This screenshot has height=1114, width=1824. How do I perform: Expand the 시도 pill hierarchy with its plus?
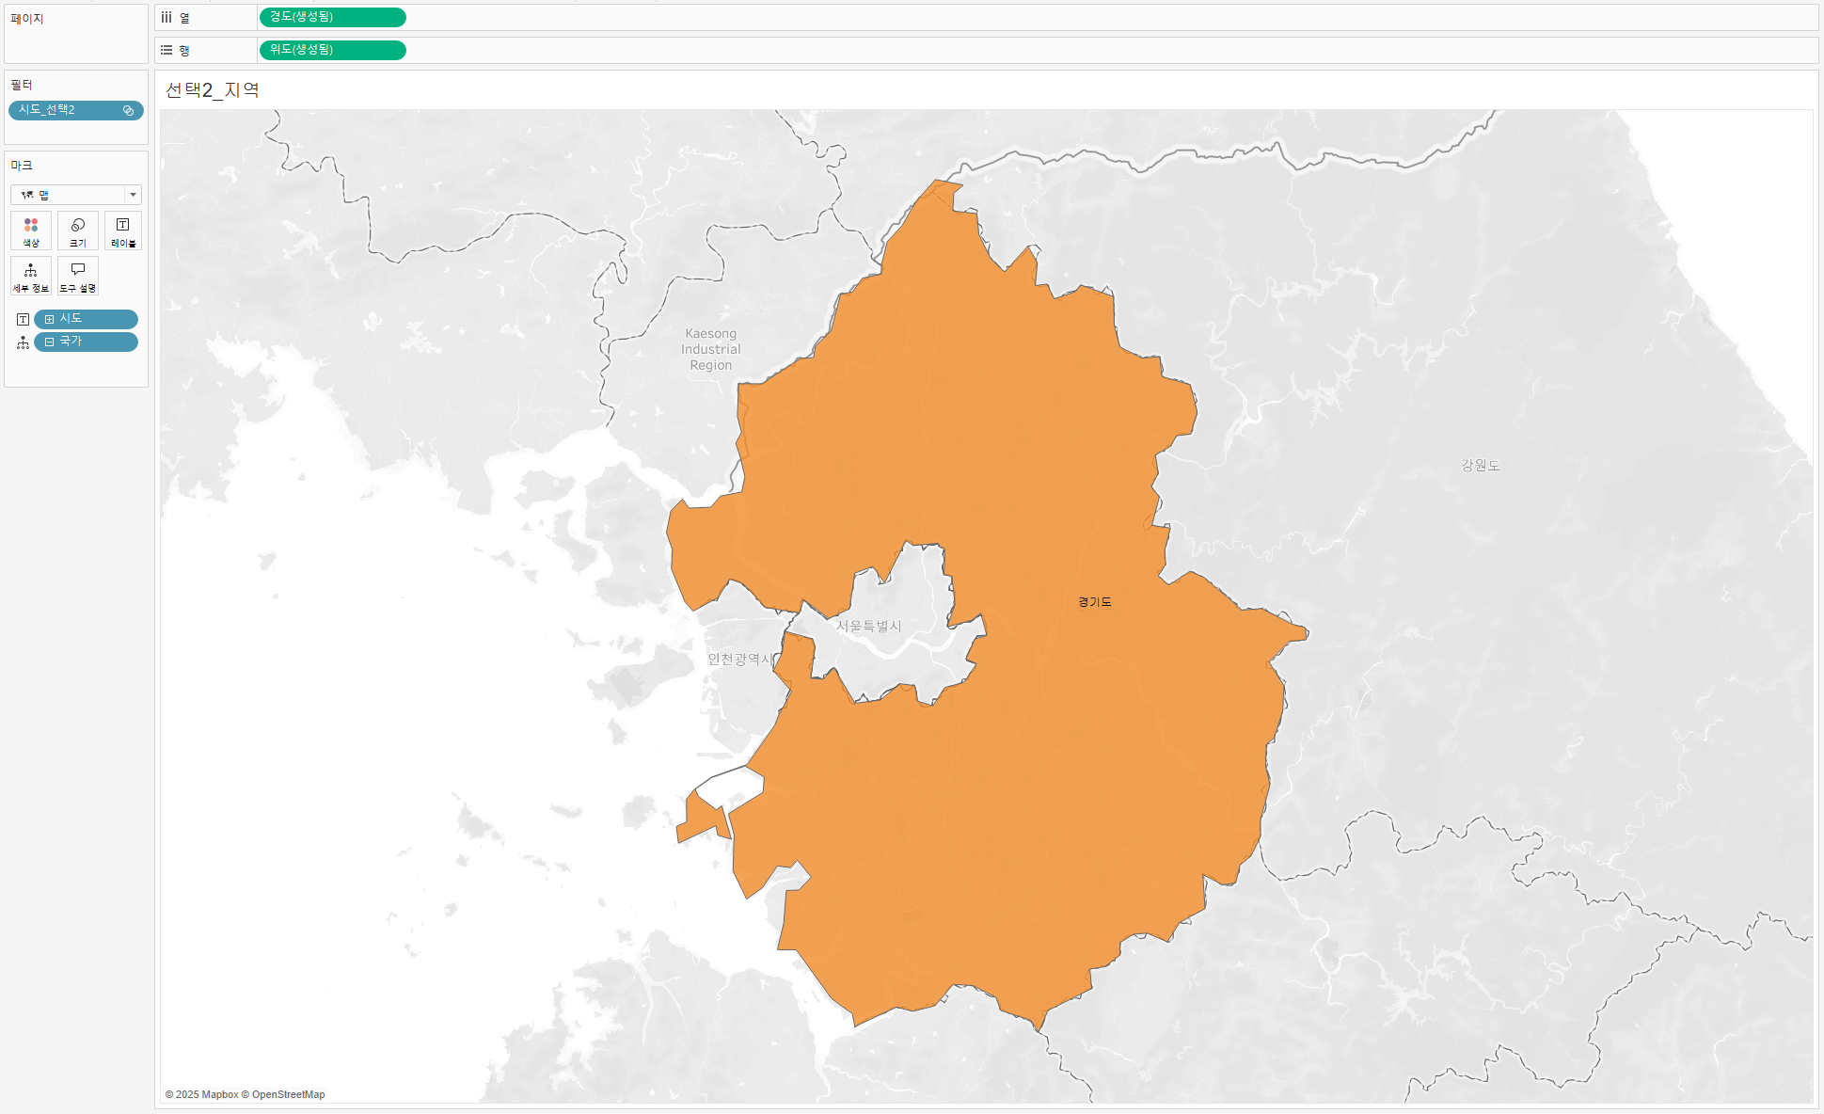(x=49, y=320)
